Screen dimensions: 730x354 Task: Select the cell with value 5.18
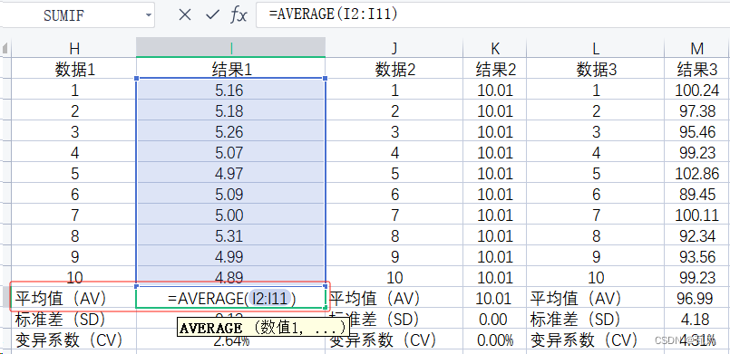(x=231, y=111)
